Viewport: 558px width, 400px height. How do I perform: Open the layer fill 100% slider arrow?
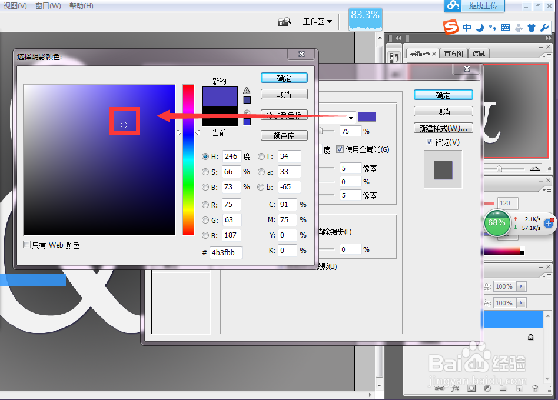(522, 303)
